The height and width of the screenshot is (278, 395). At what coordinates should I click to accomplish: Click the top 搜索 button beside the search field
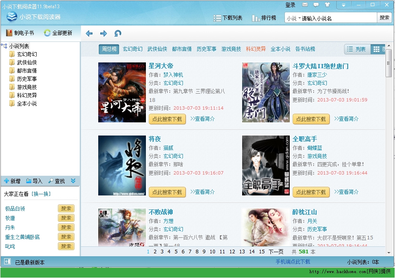click(x=384, y=18)
